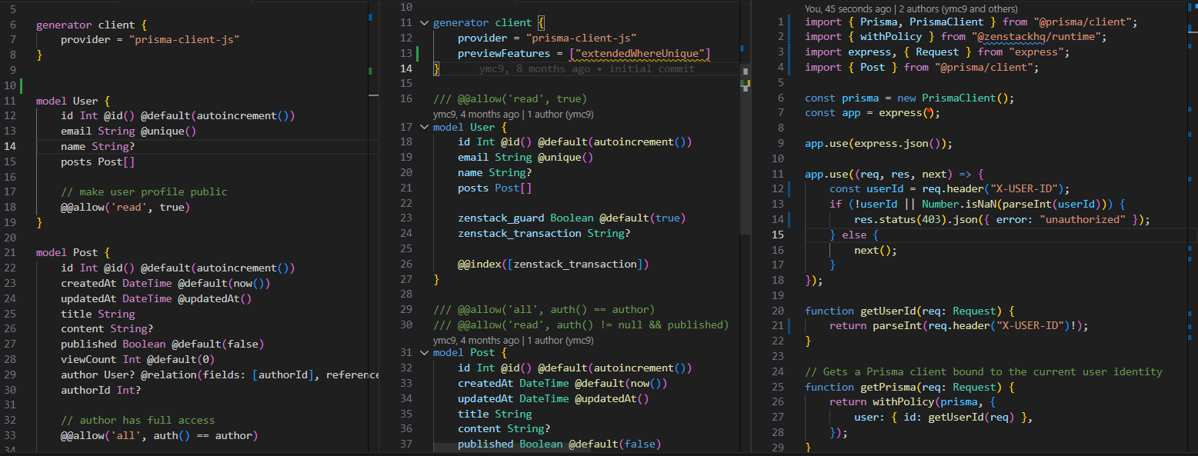Click '@relation' attribute on the author field

(x=169, y=374)
